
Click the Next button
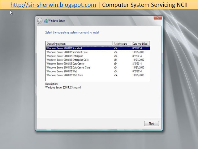(x=151, y=124)
